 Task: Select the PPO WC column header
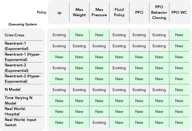pos(179,12)
